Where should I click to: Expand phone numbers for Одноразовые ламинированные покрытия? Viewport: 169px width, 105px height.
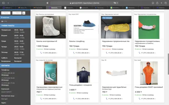tap(57, 99)
